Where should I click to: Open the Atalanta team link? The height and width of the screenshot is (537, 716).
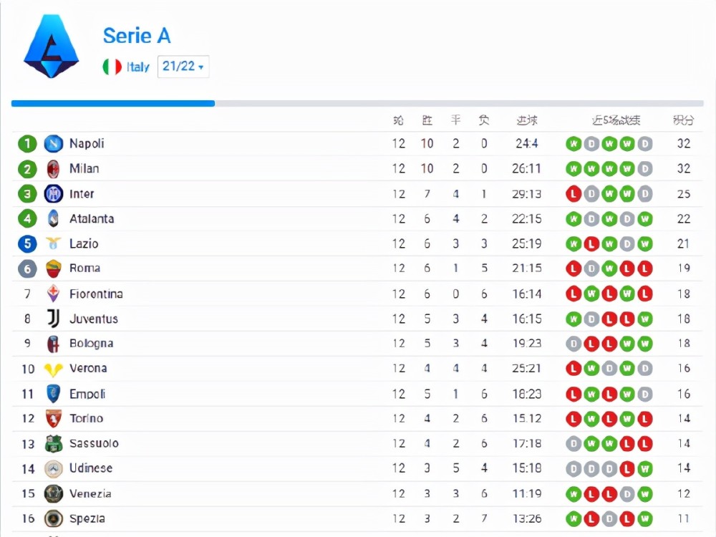click(92, 218)
